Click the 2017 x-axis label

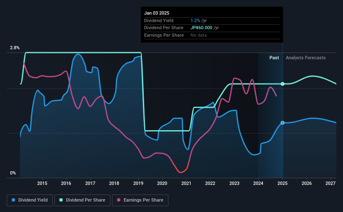pos(90,183)
